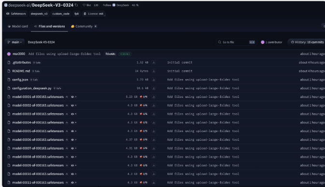Screen dimensions: 325x187
Task: Open the LFS badge on model-00010 row
Action: pyautogui.click(x=143, y=174)
